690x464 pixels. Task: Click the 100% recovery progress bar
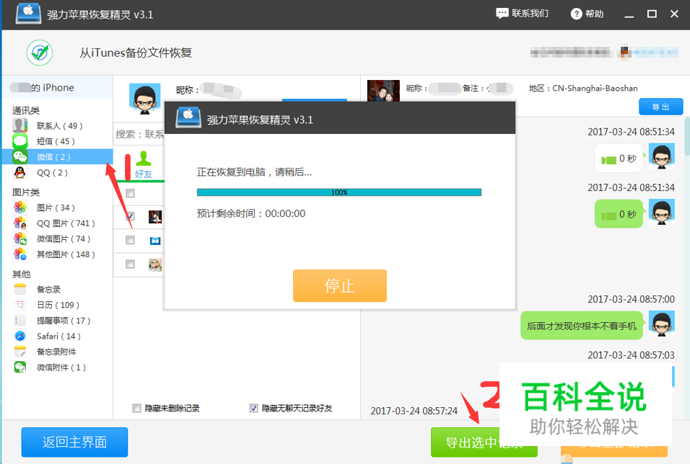[x=339, y=192]
